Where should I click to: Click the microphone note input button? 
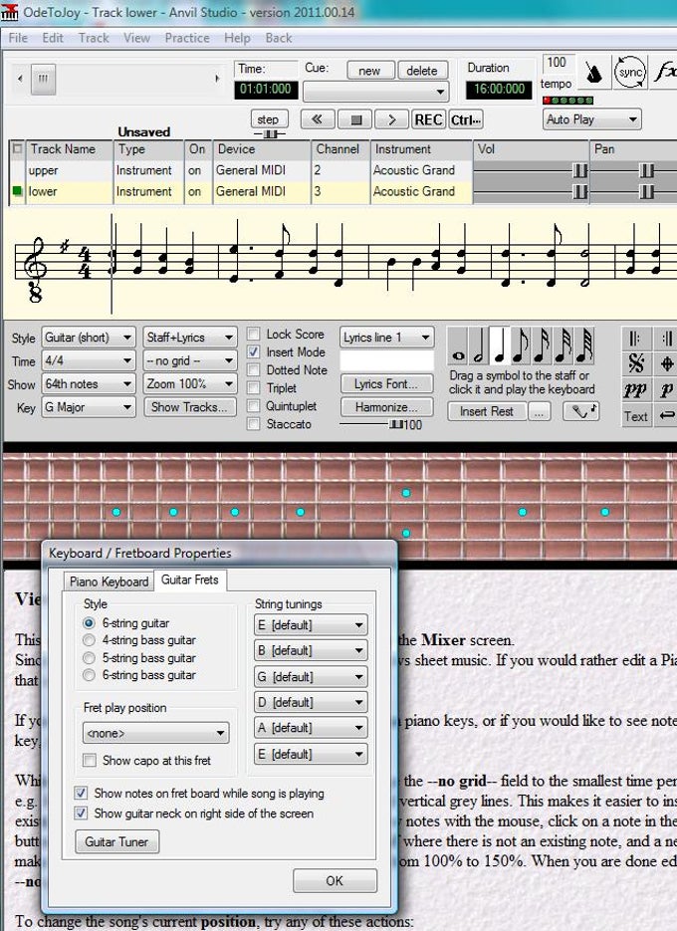point(581,411)
